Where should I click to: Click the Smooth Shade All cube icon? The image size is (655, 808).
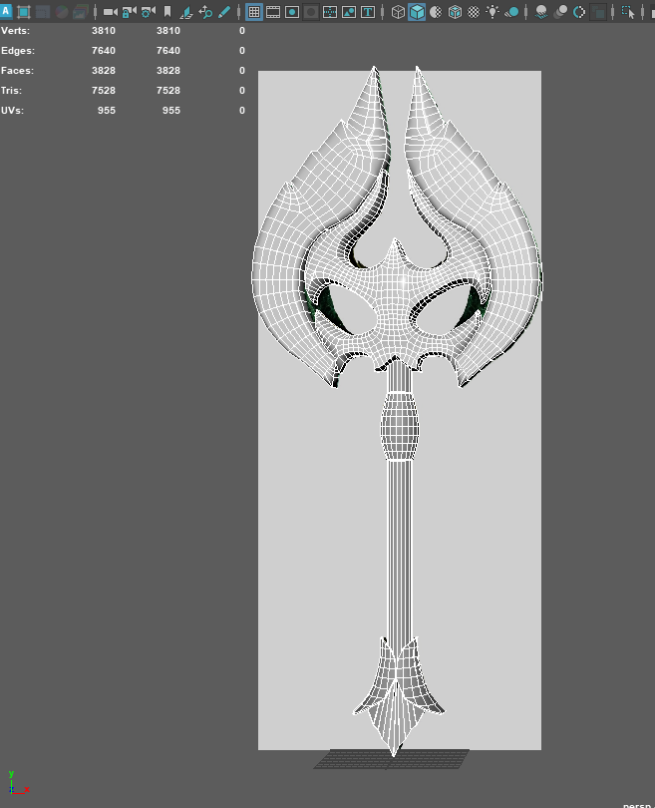coord(417,12)
